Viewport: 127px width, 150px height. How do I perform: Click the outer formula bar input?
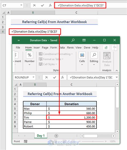(x=80, y=5)
